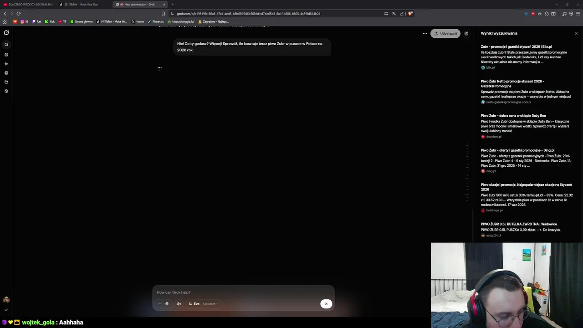Start a new chat from the sidebar pencil icon
Screen dimensions: 583x328
(x=6, y=55)
